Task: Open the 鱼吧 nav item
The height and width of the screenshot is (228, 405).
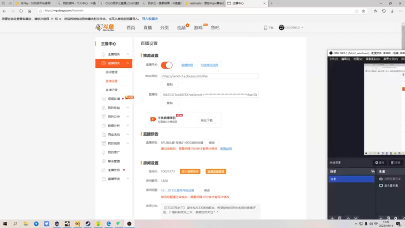Action: point(215,28)
